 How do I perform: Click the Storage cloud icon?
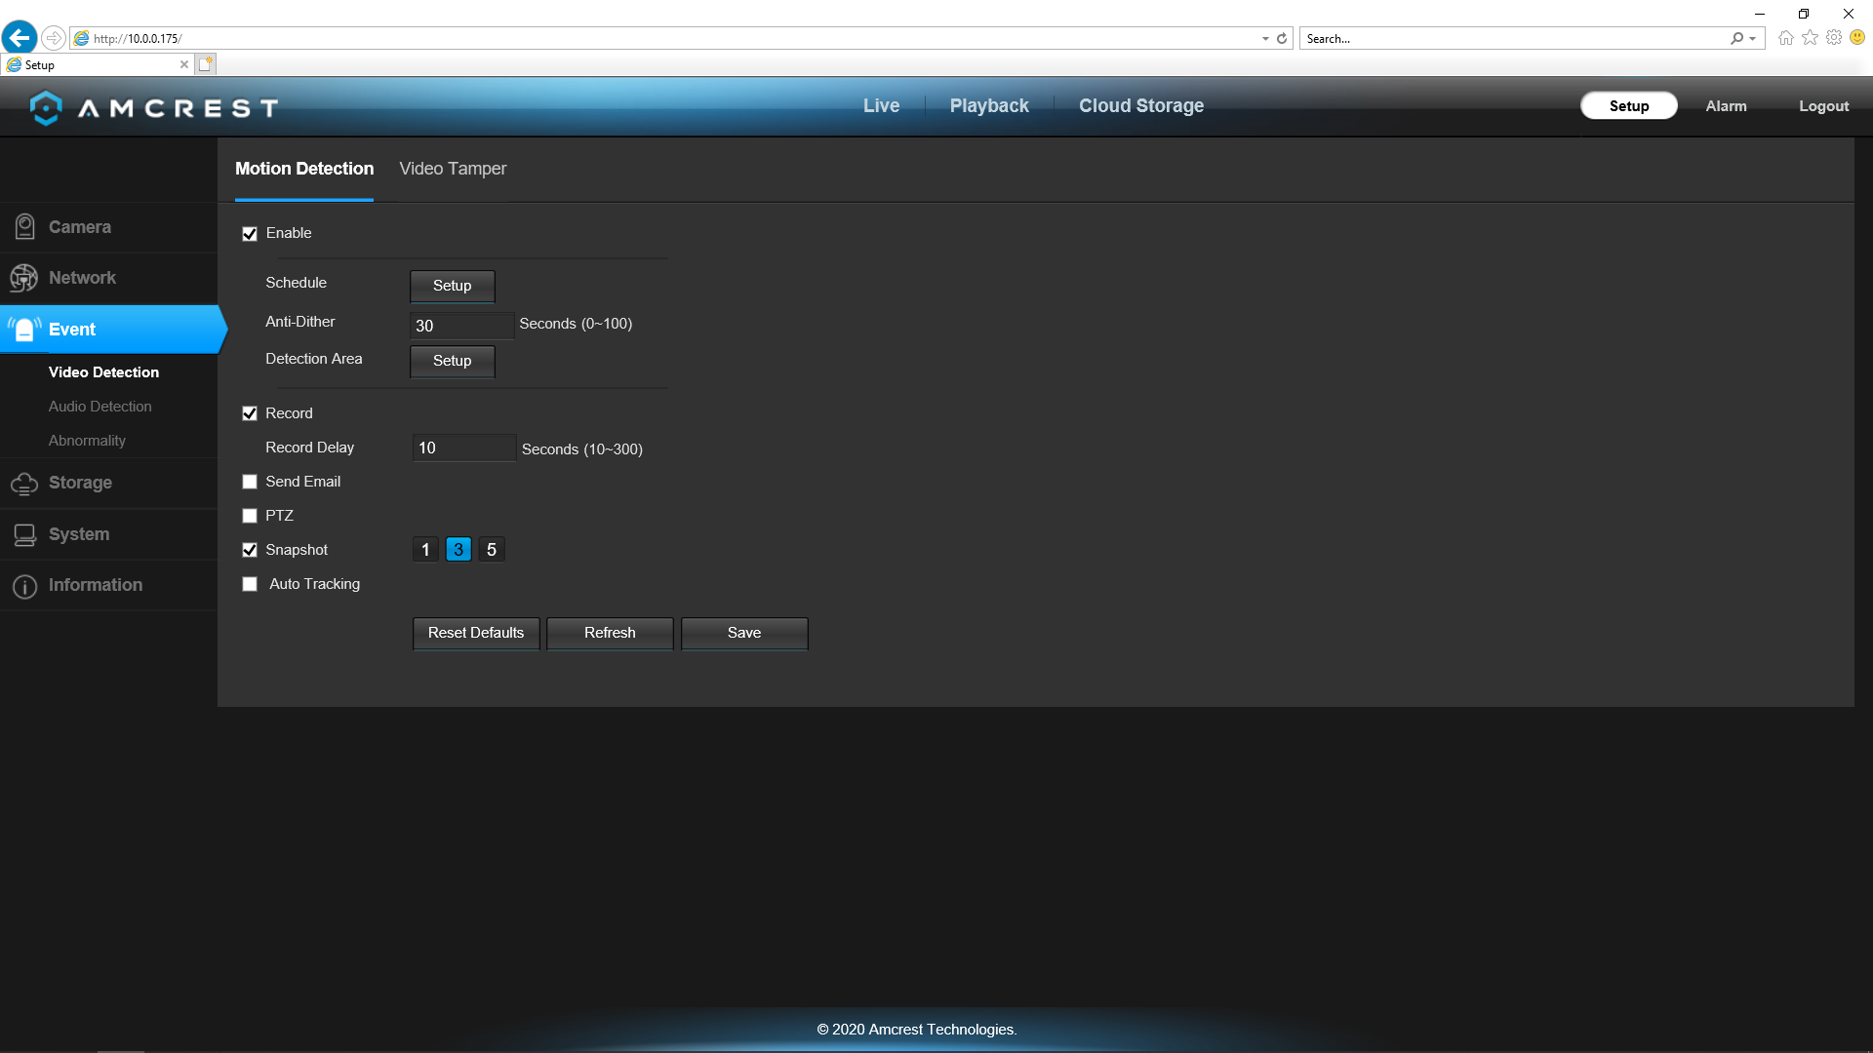pos(24,484)
